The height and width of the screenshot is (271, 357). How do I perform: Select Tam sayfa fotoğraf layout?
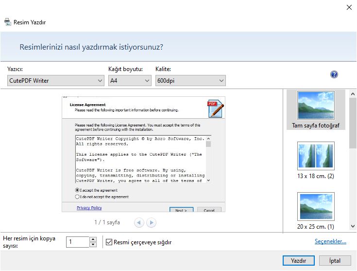[x=316, y=110]
